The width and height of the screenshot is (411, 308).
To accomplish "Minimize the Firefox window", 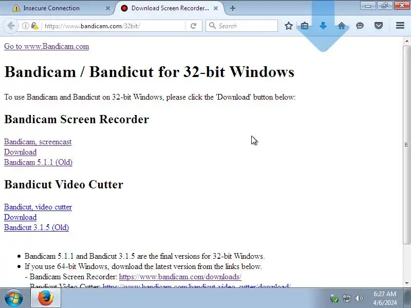I will (x=368, y=6).
